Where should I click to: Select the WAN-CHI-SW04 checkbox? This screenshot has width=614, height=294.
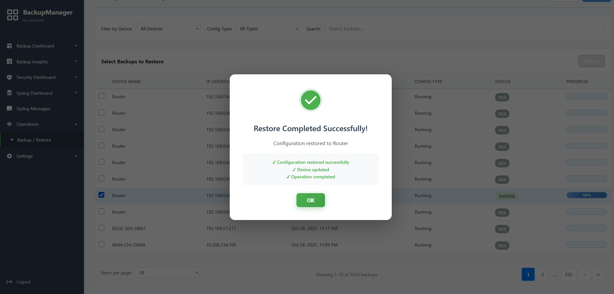pos(101,244)
